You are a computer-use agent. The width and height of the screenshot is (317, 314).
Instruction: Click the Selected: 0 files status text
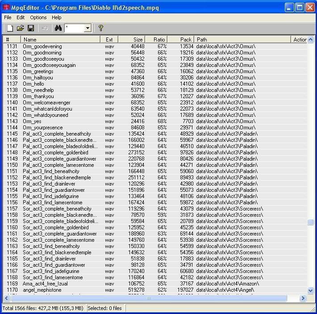(x=104, y=308)
